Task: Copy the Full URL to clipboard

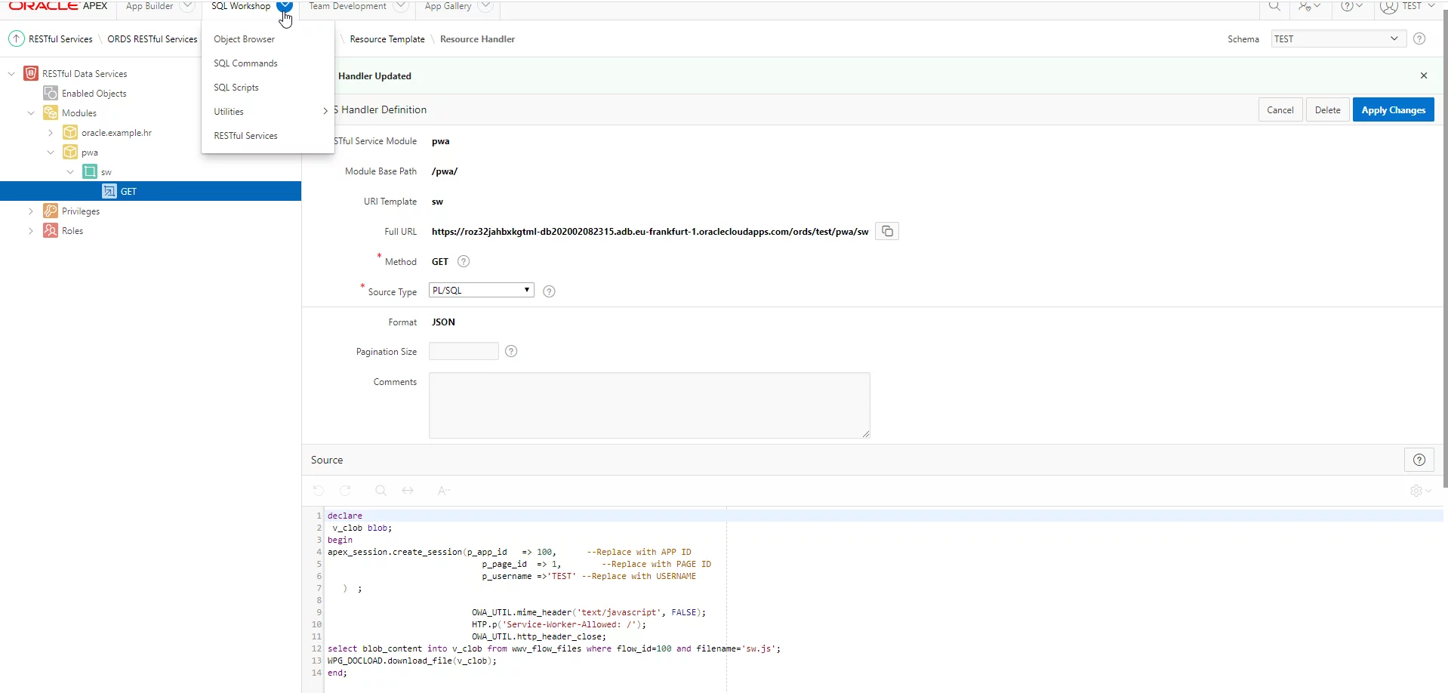Action: [x=887, y=231]
